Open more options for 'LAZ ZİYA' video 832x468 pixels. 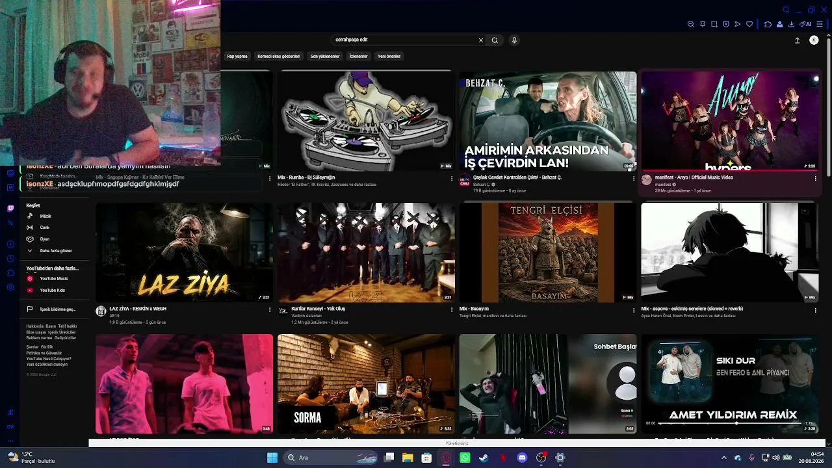click(270, 310)
